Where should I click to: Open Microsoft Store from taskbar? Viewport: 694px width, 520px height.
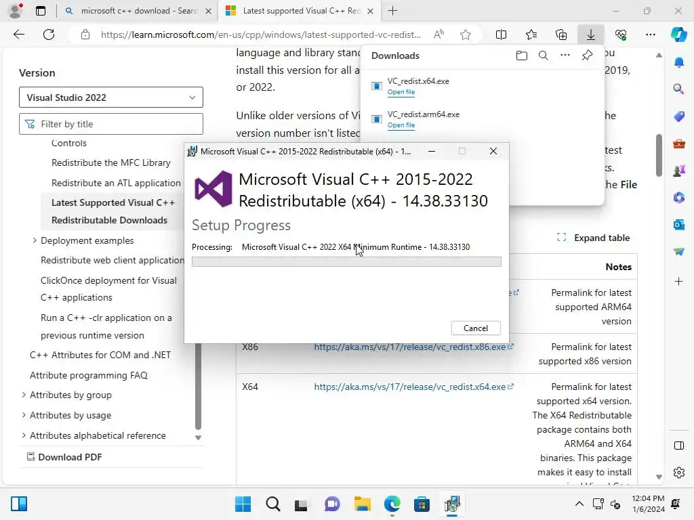pyautogui.click(x=422, y=504)
